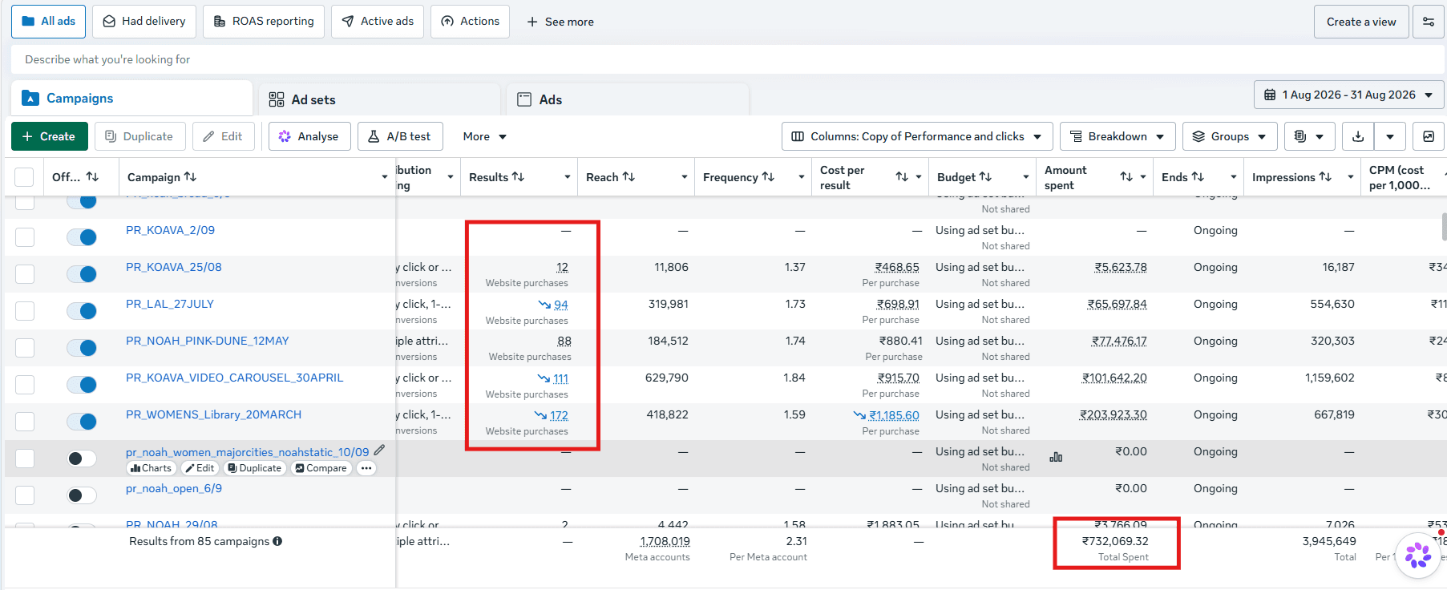This screenshot has height=590, width=1447.
Task: Click the Analyse sparkle button
Action: [x=309, y=136]
